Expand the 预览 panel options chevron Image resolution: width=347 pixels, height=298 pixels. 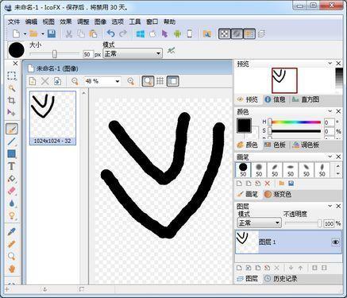tap(330, 63)
